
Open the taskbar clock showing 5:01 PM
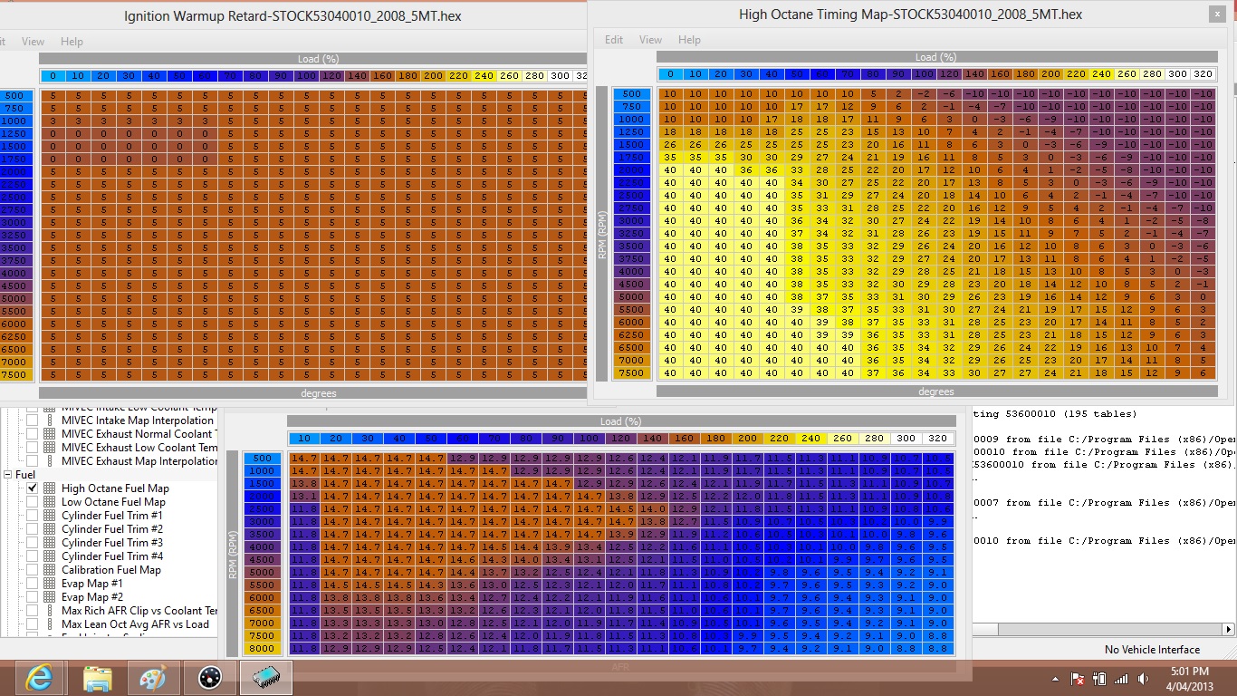coord(1189,679)
